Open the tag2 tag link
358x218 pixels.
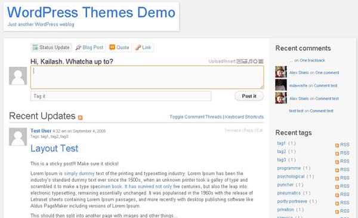coord(281,152)
